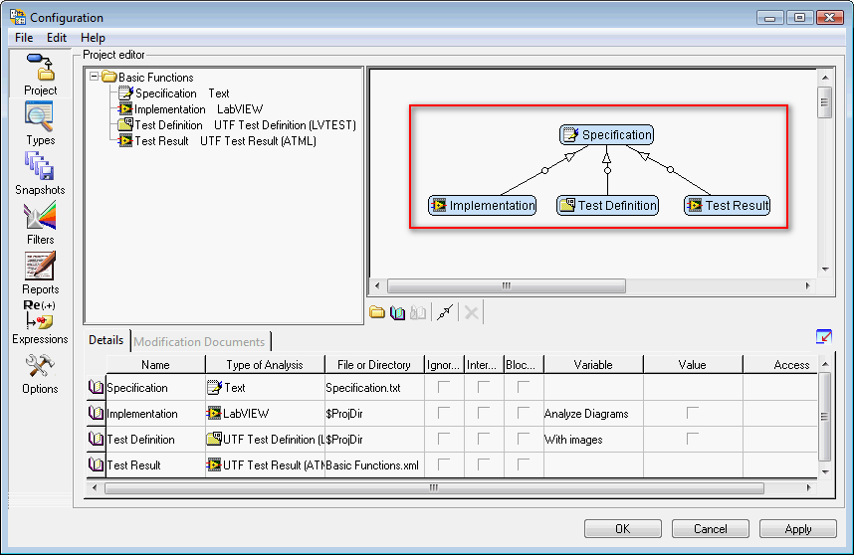
Task: Switch to the Details tab
Action: 106,340
